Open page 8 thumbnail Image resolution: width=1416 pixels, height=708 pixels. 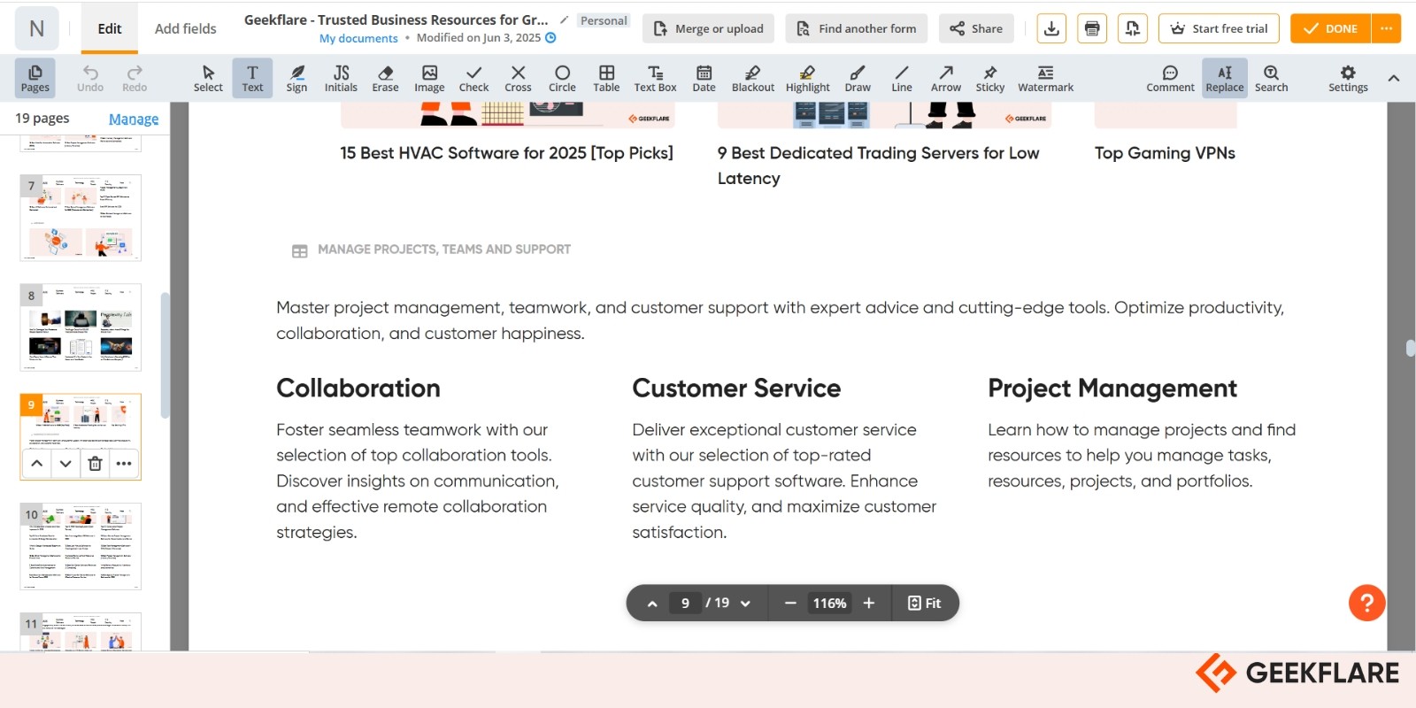81,327
